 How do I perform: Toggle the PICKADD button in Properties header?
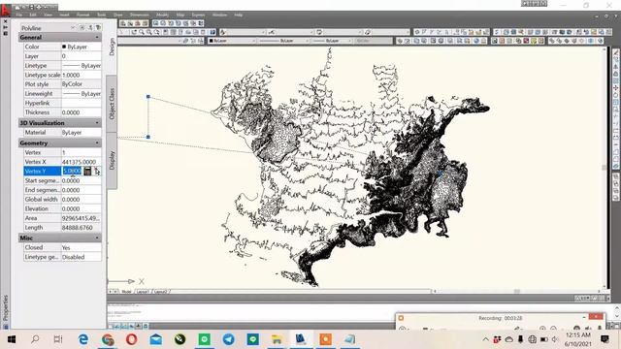pyautogui.click(x=82, y=28)
